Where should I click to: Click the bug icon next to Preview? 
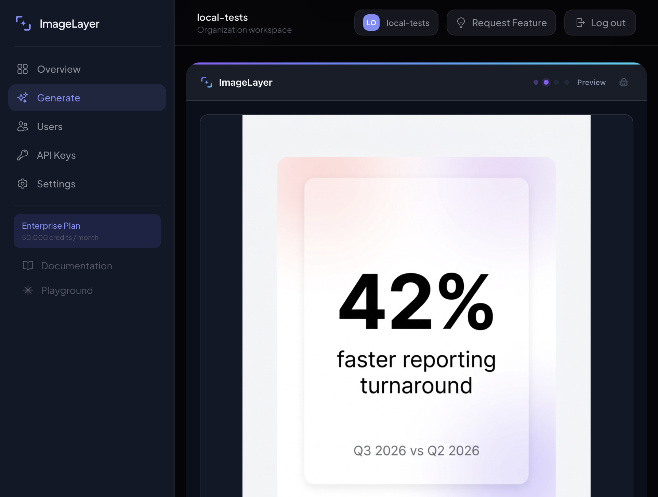624,82
